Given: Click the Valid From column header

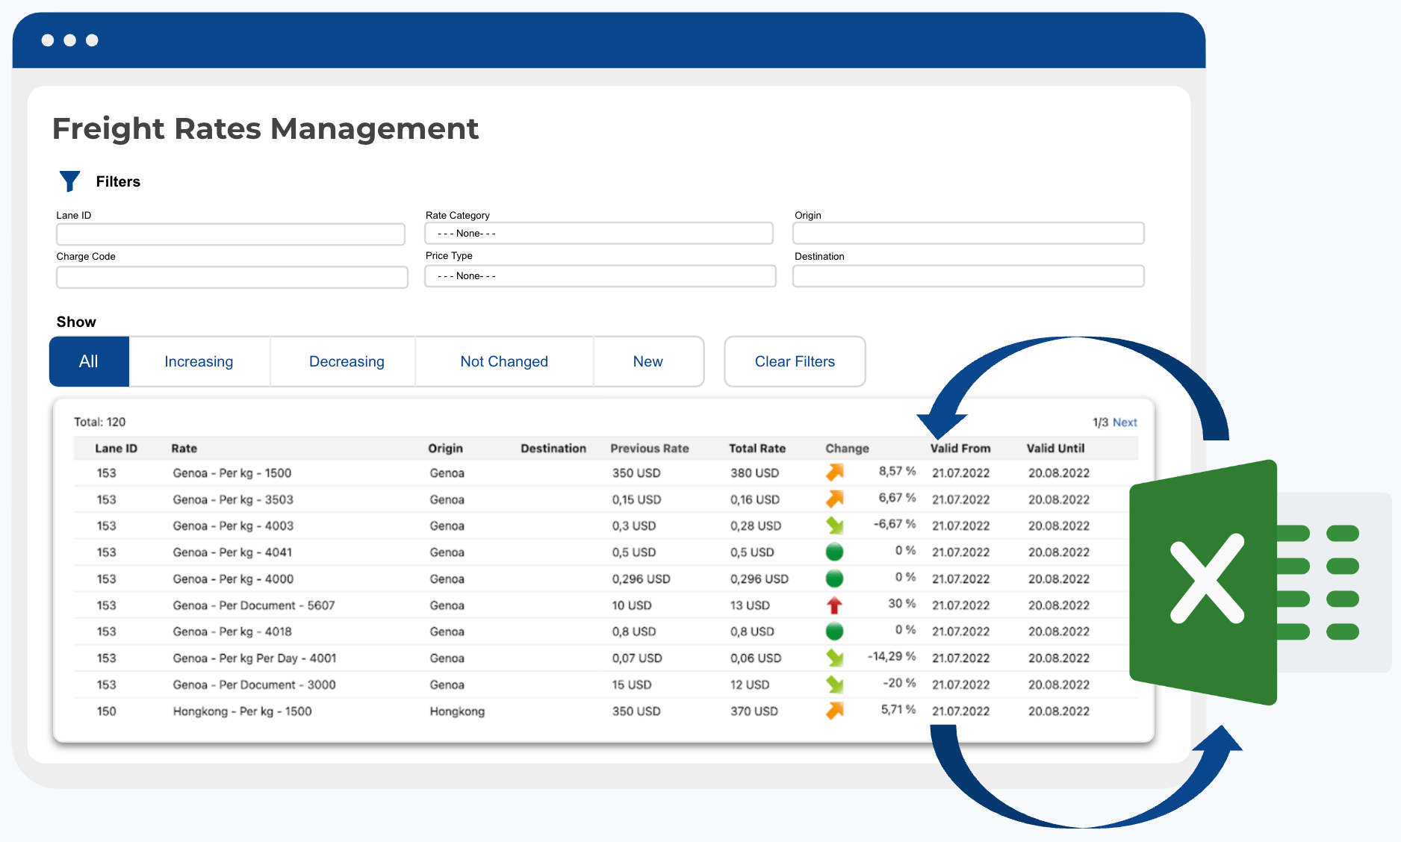Looking at the screenshot, I should coord(960,449).
